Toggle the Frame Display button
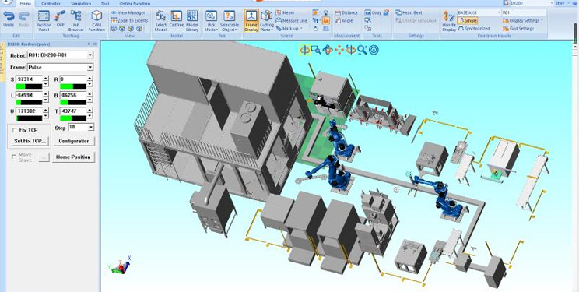Screen dimensions: 579x292 pos(251,21)
